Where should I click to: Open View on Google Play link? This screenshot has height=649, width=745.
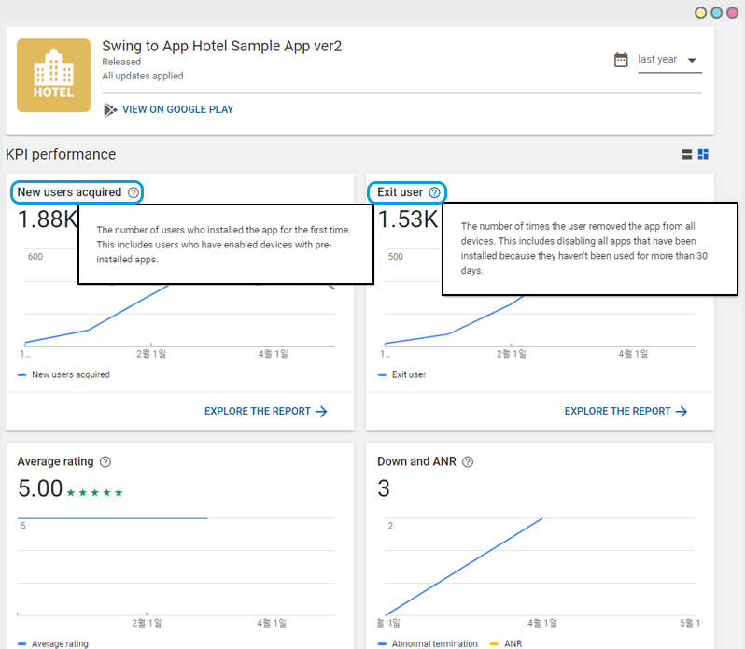[177, 109]
